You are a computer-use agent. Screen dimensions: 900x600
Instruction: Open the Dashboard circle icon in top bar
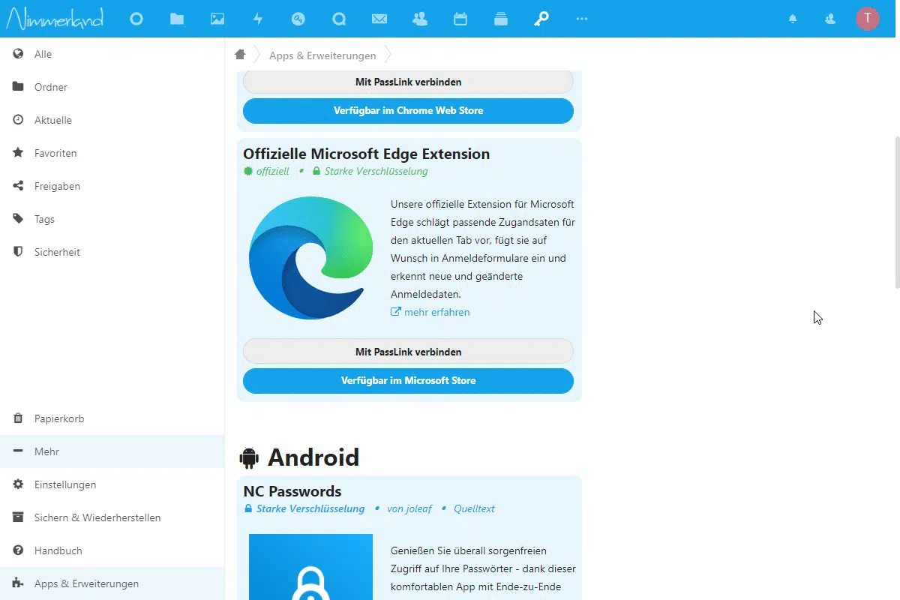pyautogui.click(x=136, y=19)
